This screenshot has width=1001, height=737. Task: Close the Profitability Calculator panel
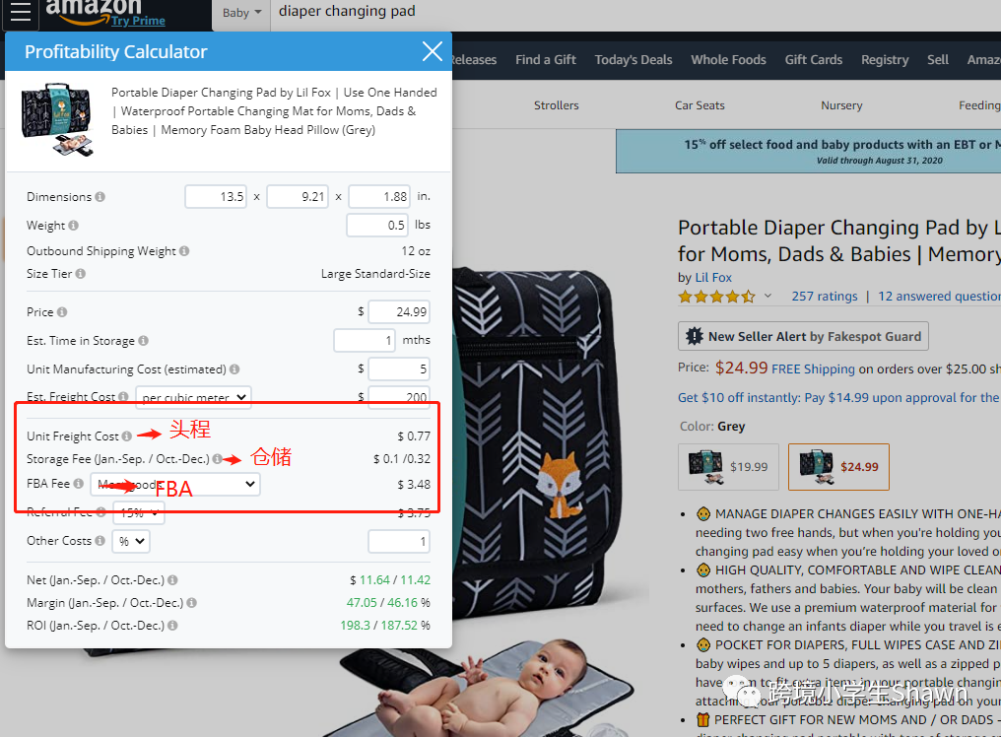click(433, 51)
